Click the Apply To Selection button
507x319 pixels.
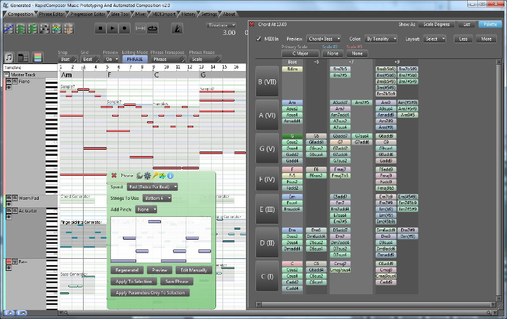134,282
